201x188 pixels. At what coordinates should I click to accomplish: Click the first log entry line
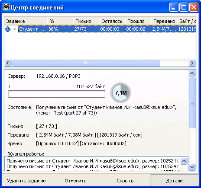(92, 161)
